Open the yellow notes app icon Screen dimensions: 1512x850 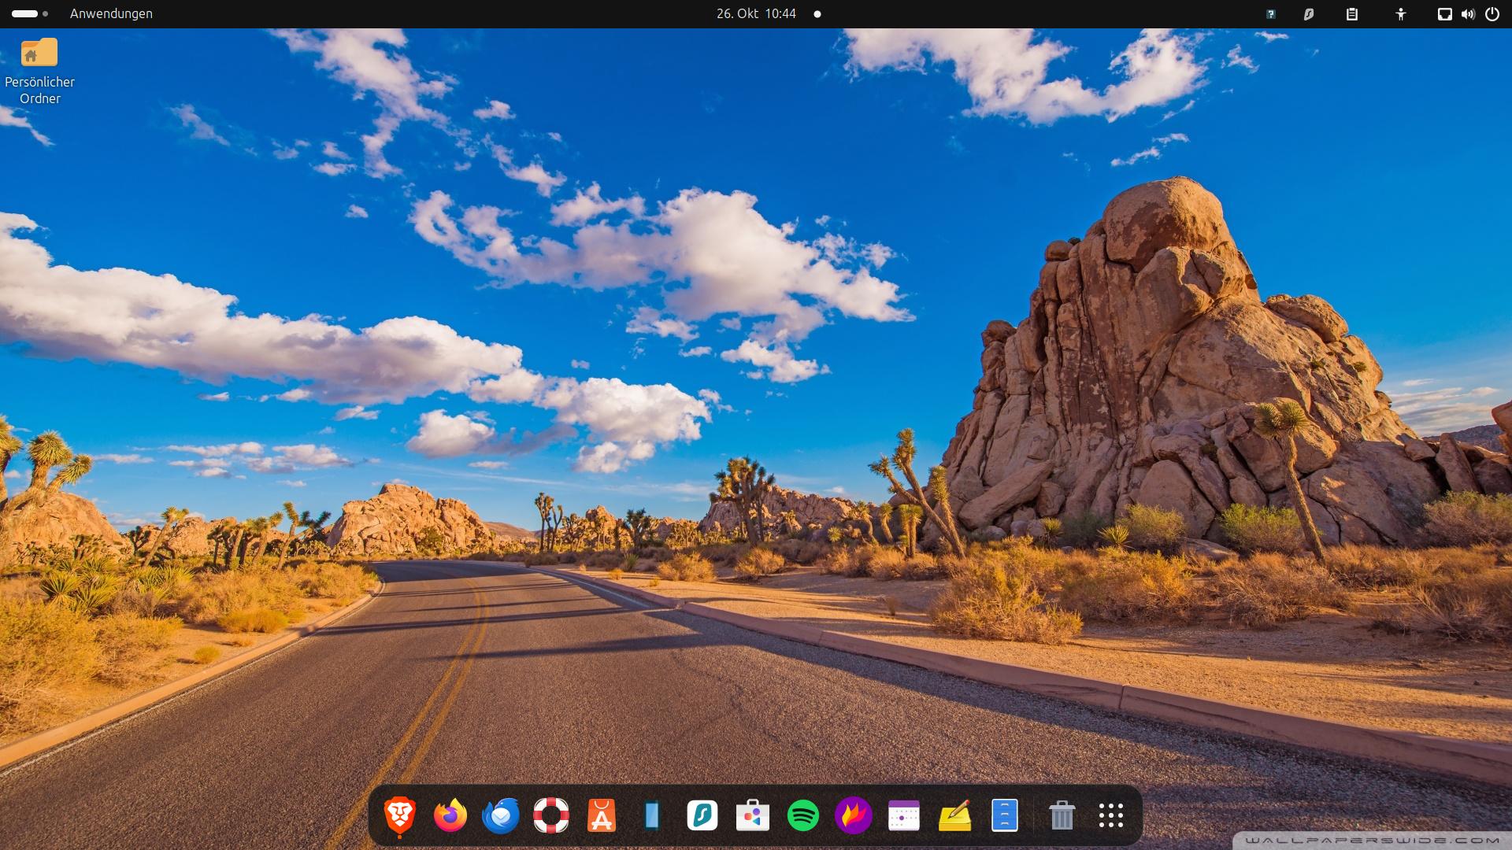coord(954,815)
